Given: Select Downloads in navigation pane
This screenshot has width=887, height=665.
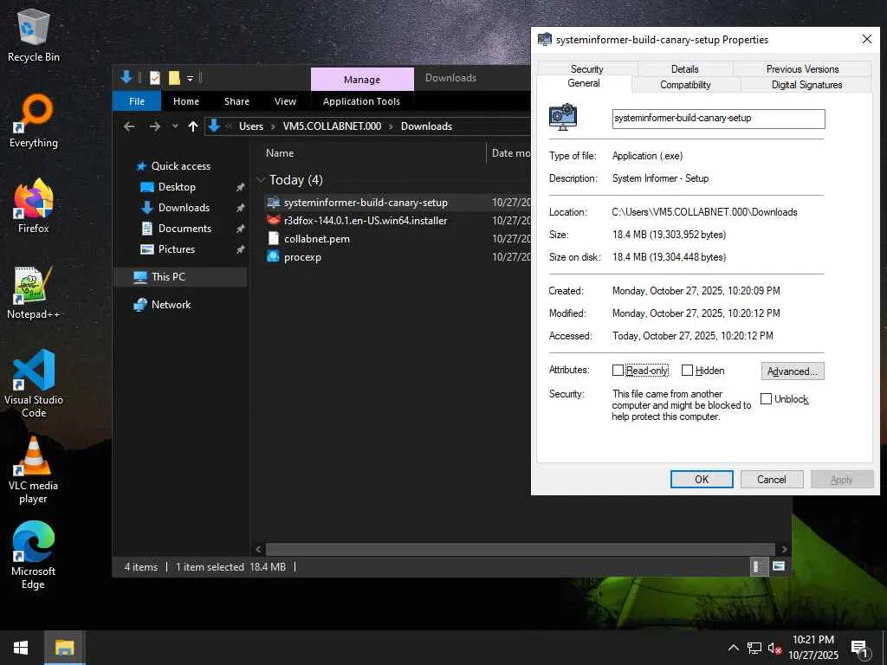Looking at the screenshot, I should pos(184,208).
